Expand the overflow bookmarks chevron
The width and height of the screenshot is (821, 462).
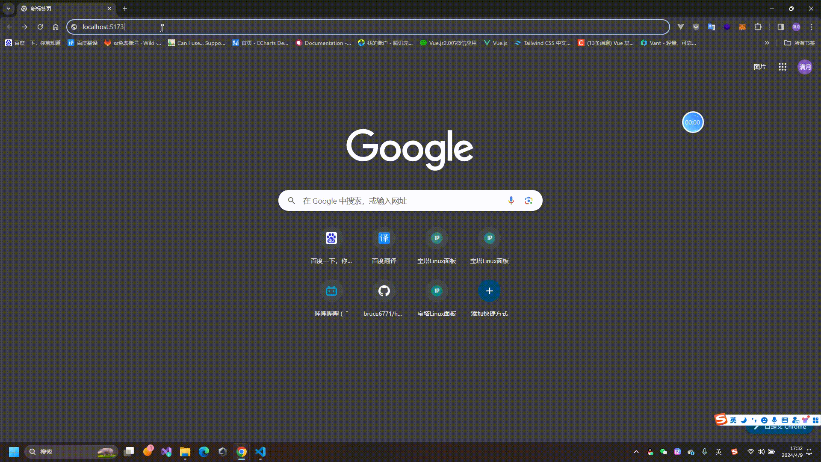767,43
